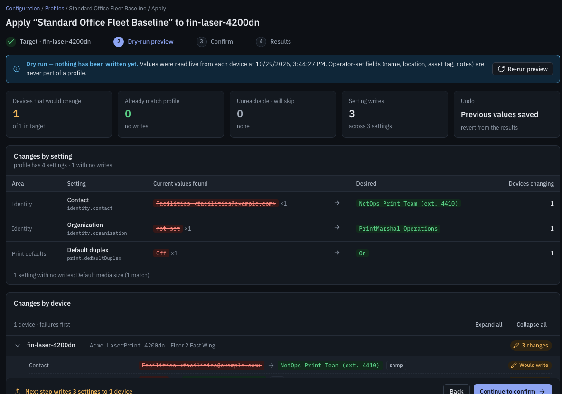Click the pencil icon on the Would write badge
Viewport: 562px width, 394px height.
(x=514, y=366)
